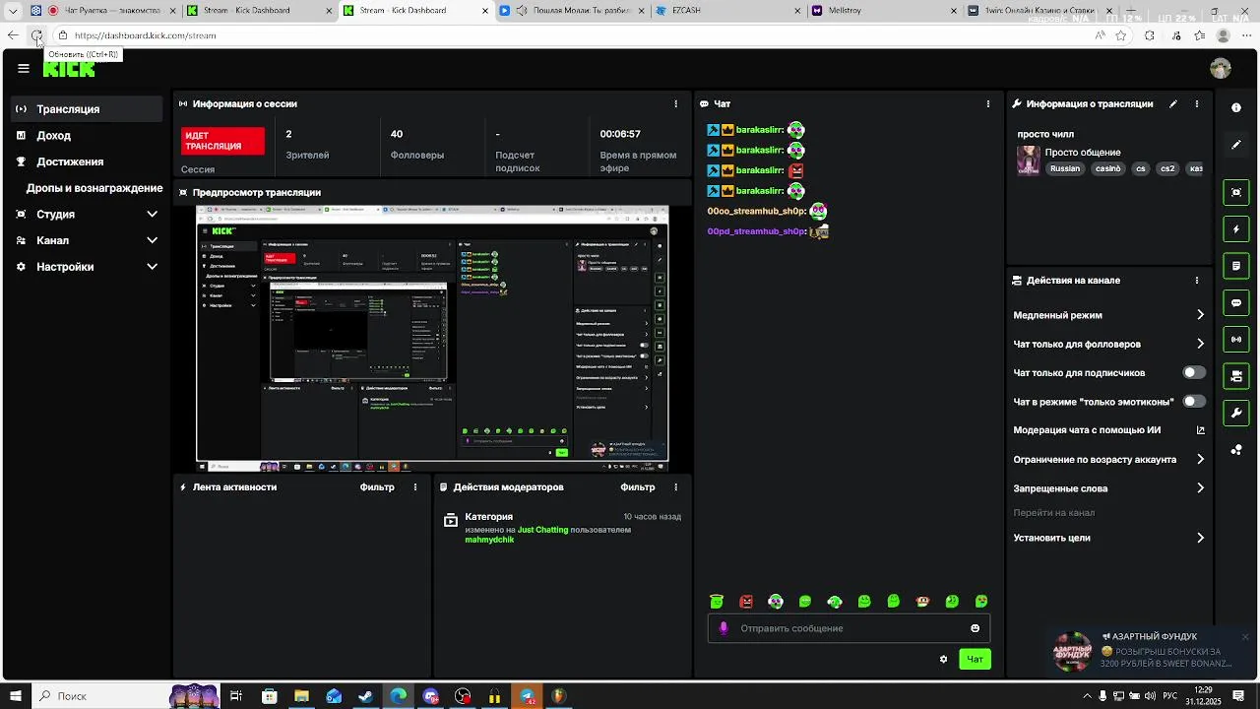1260x709 pixels.
Task: Switch to Чат Рулетка browser tab
Action: [103, 11]
